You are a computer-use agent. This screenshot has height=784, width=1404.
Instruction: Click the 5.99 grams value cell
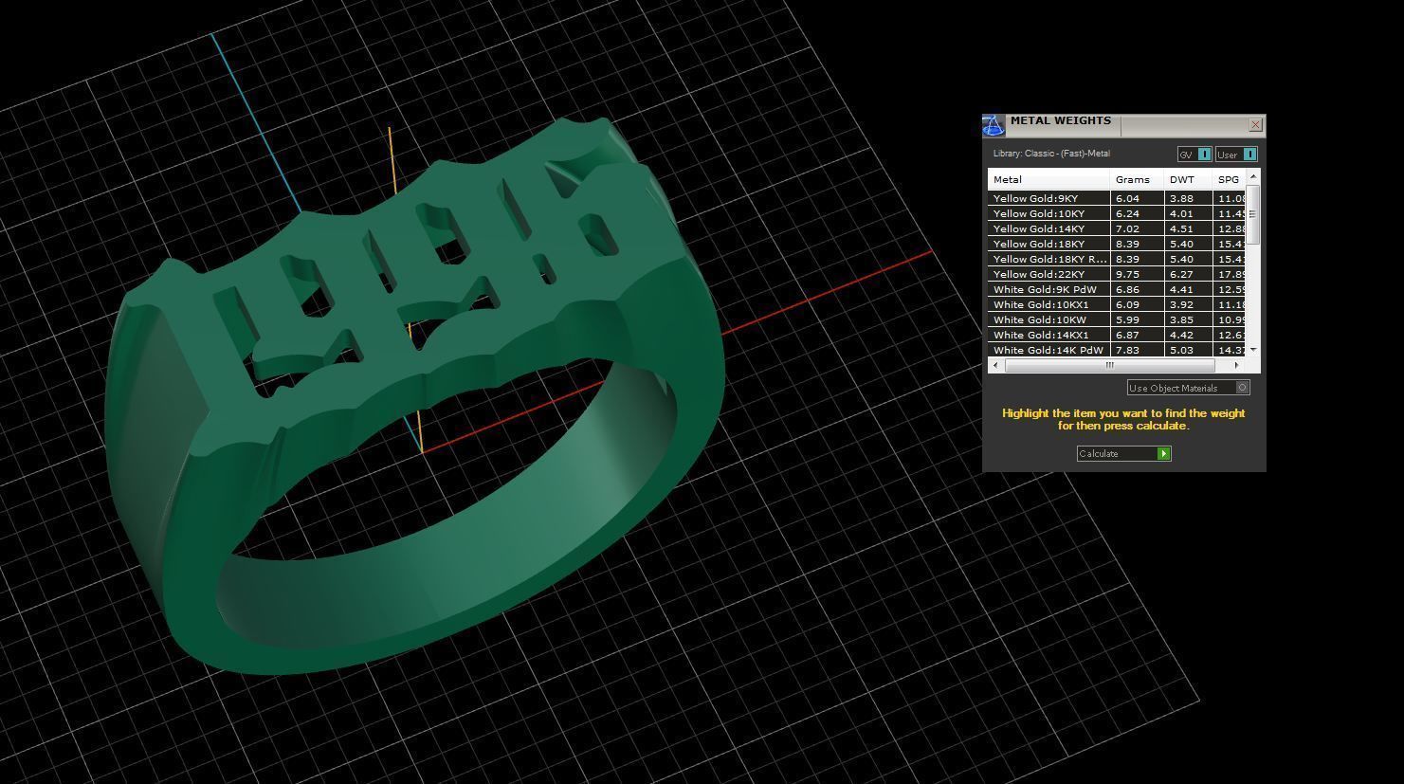point(1137,319)
